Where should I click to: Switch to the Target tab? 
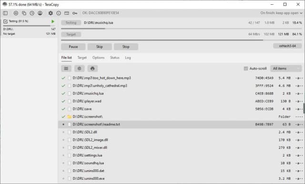[x=82, y=58]
